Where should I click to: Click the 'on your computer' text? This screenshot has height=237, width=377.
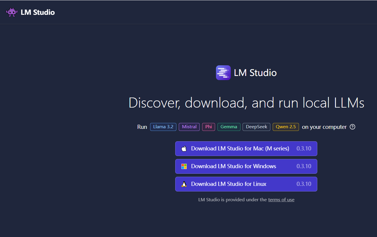coord(324,127)
